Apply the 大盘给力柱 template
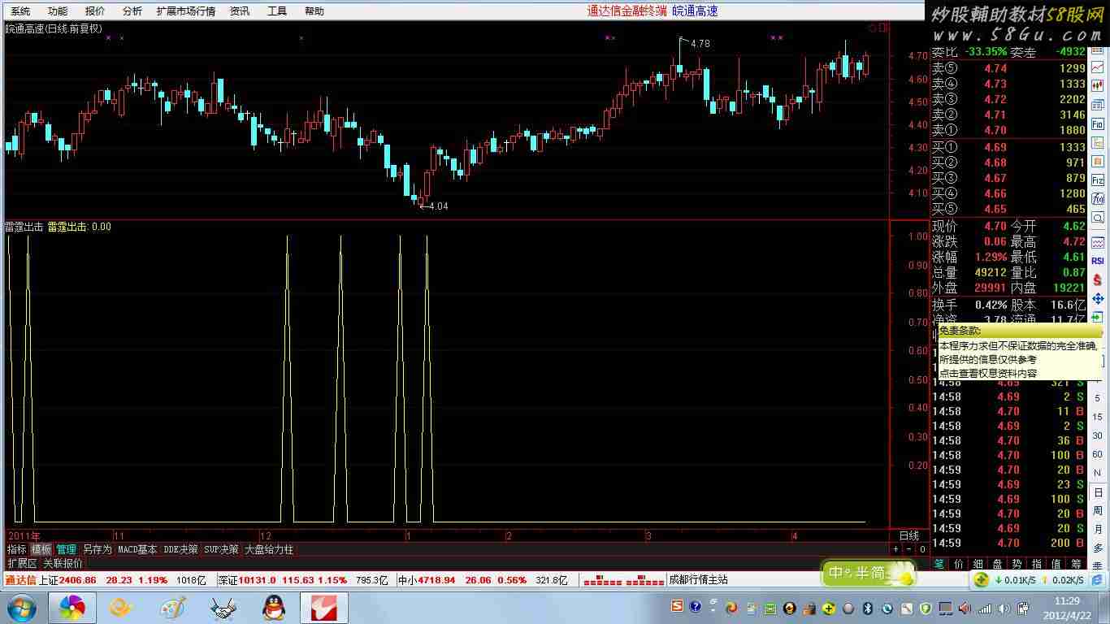1110x624 pixels. tap(270, 549)
